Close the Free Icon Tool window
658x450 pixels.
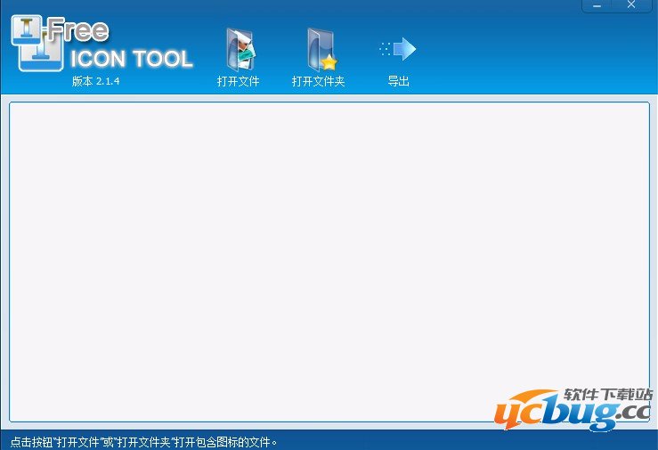pos(631,5)
